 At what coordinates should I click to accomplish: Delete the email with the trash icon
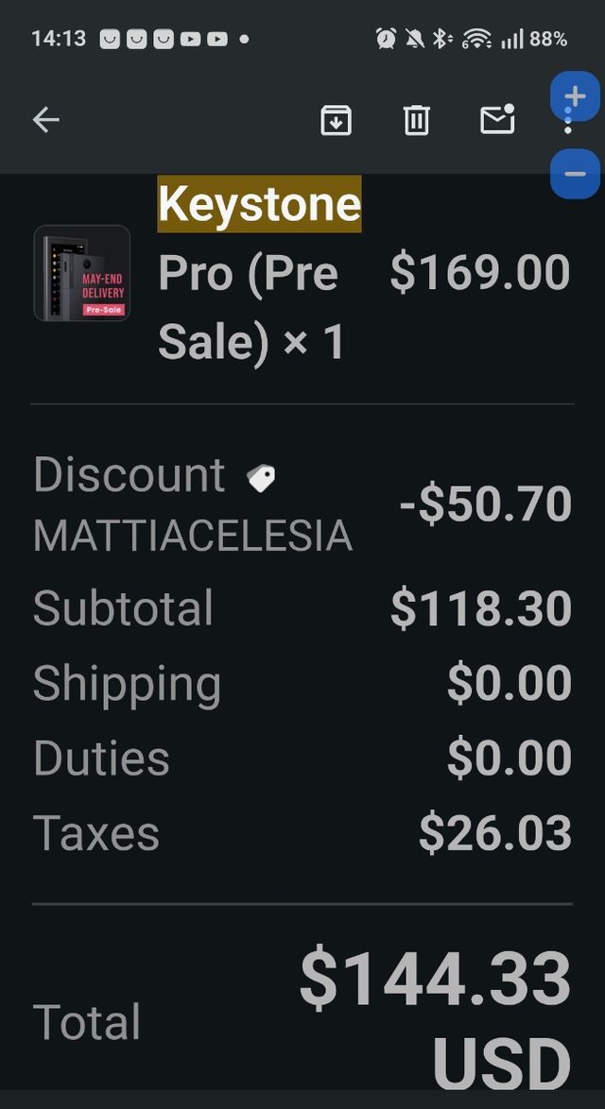tap(416, 120)
